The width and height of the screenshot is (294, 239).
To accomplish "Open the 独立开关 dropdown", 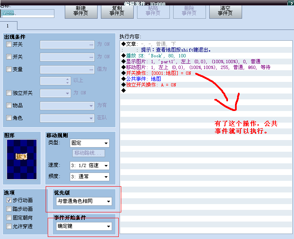I will coord(55,93).
